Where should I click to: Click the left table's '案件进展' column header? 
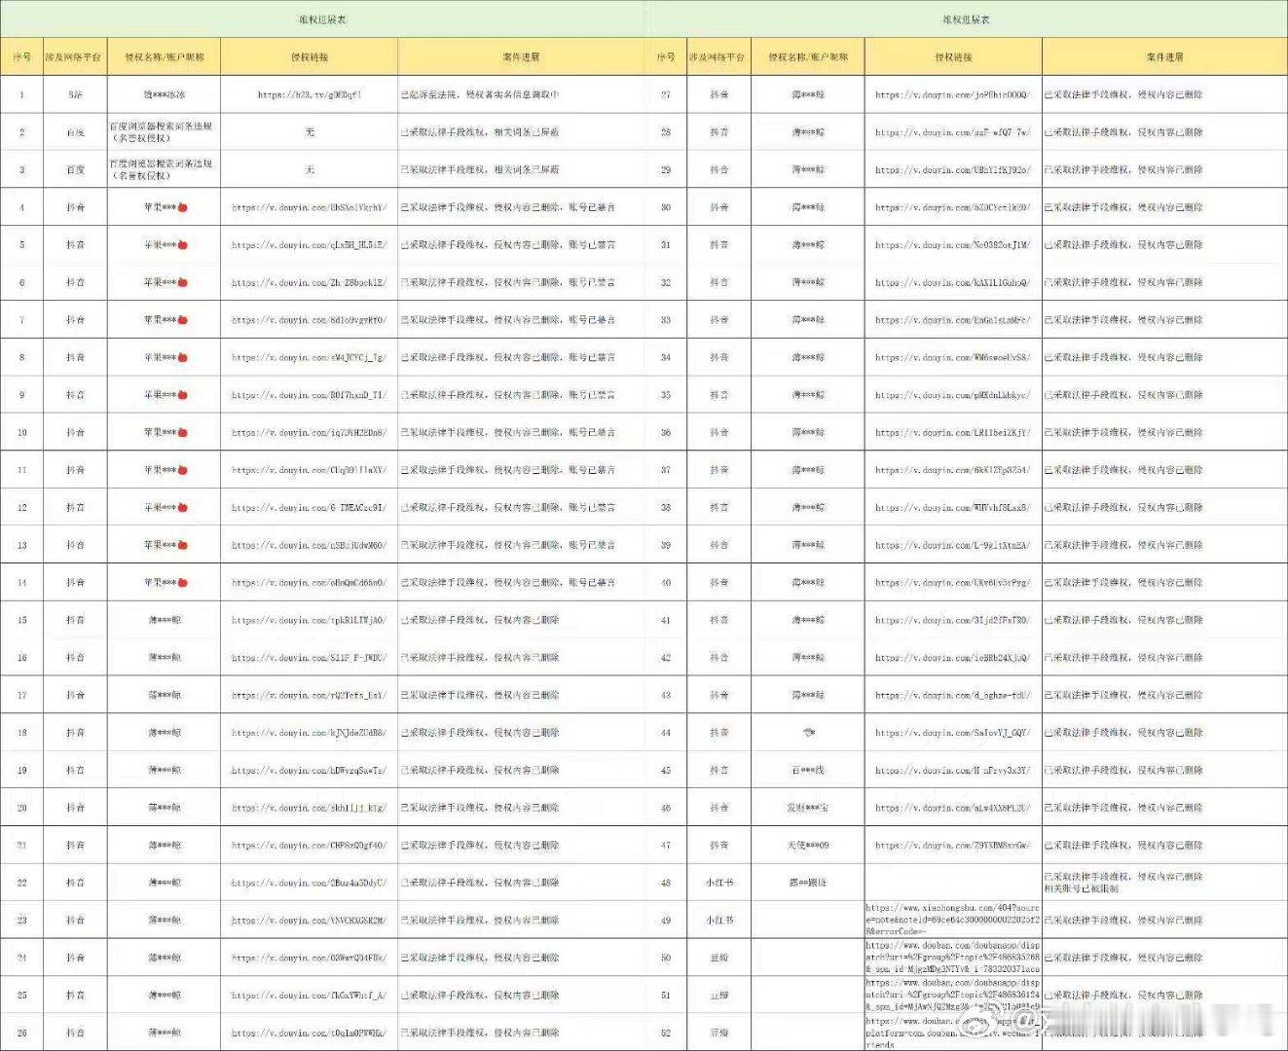523,56
